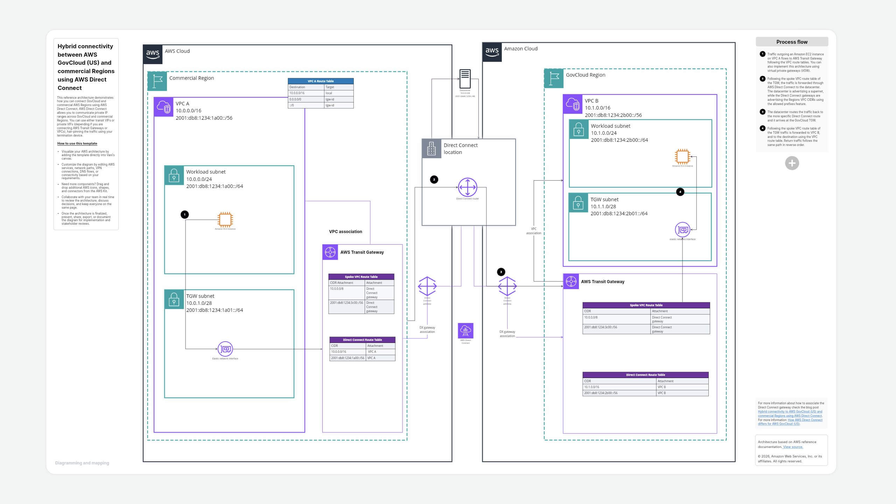The height and width of the screenshot is (504, 896).
Task: Click the "0.0.0.0/0" destination cell
Action: tap(306, 99)
